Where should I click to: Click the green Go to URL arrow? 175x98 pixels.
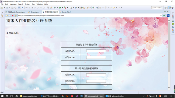tap(164, 15)
